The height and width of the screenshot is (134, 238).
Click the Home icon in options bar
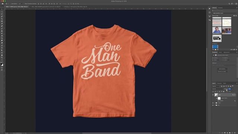click(3, 4)
